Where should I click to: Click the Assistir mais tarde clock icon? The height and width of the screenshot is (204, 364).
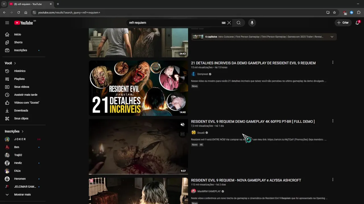(x=7, y=95)
